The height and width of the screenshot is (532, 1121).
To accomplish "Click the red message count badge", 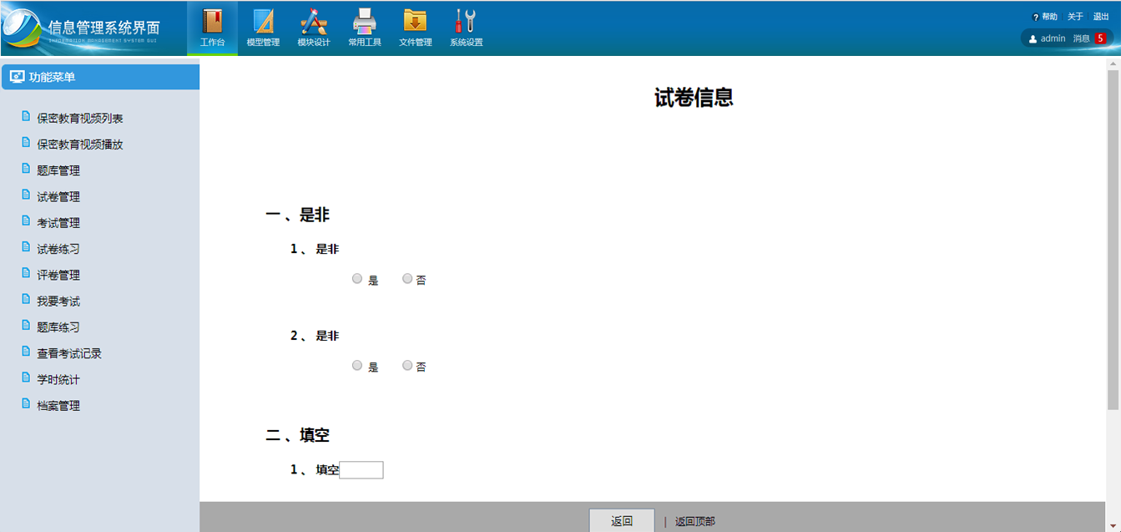I will (x=1100, y=38).
